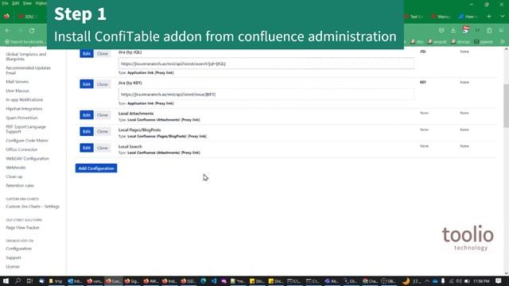Go back to the previous browser page
The image size is (509, 286).
(x=8, y=30)
